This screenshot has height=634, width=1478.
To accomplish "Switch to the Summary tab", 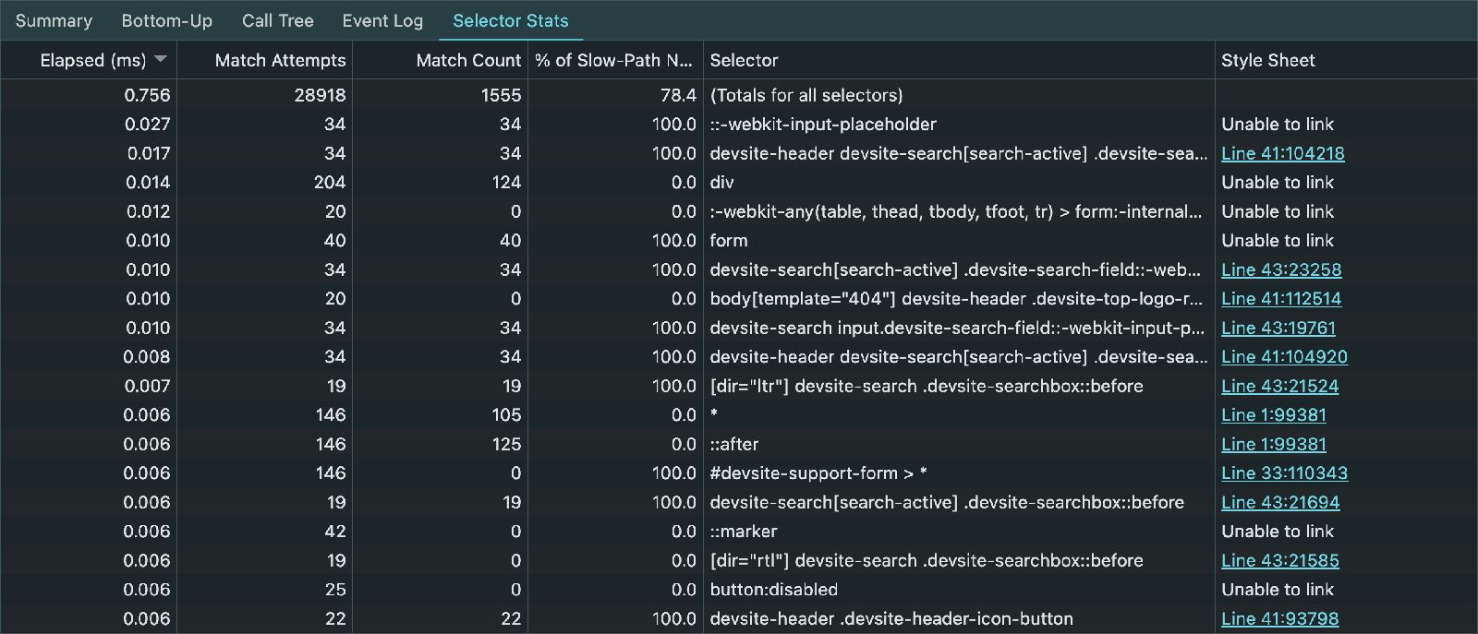I will [x=54, y=20].
